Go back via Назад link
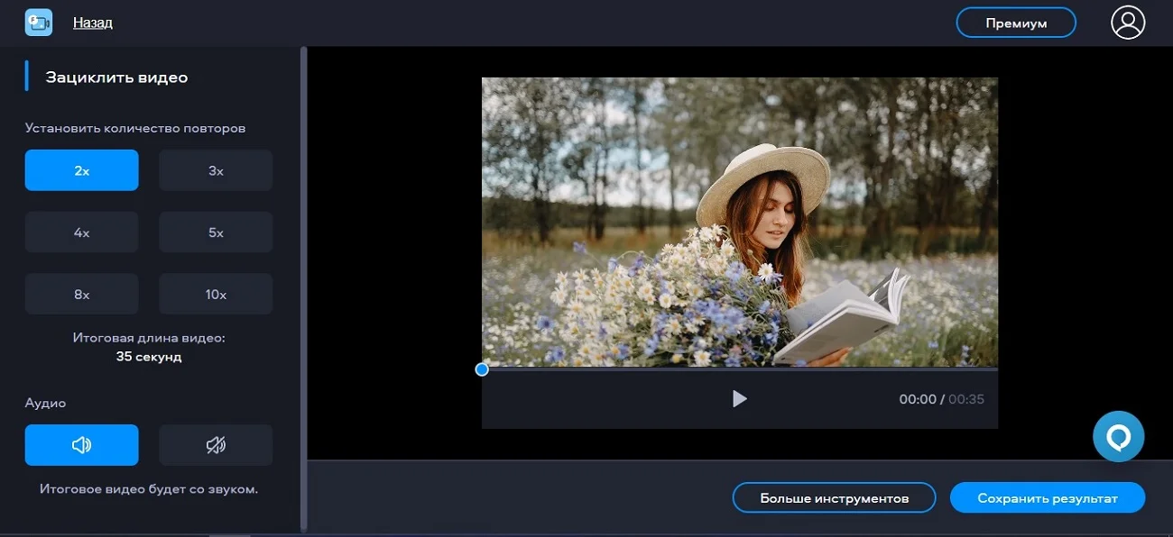 [93, 23]
